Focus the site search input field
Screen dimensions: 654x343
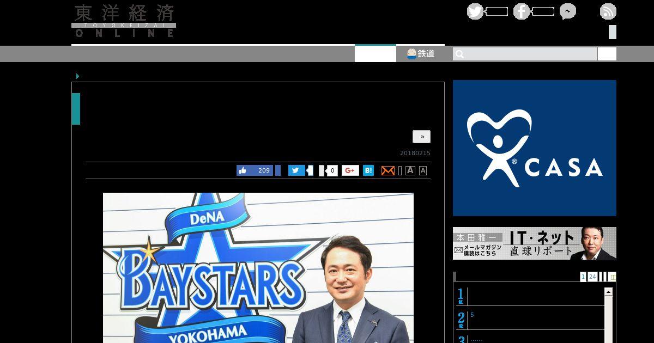pyautogui.click(x=525, y=54)
